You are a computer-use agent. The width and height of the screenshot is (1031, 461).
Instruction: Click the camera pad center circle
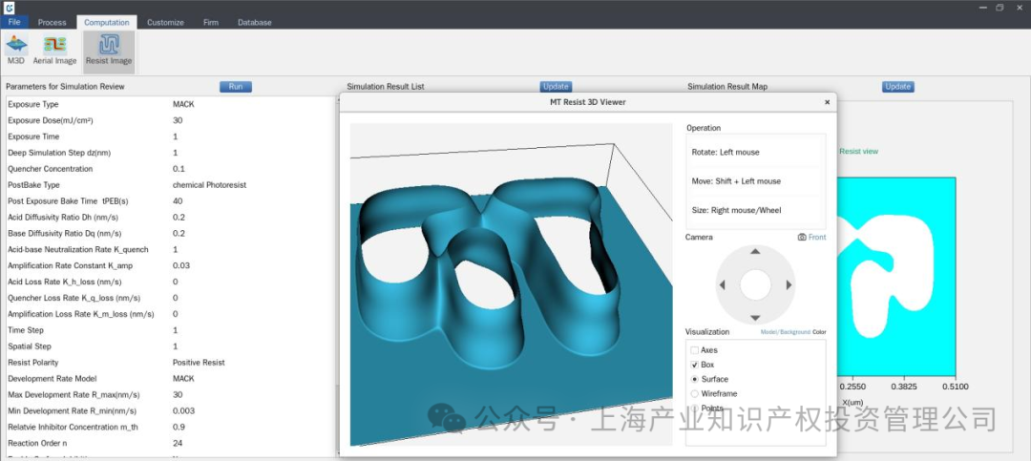pos(755,284)
